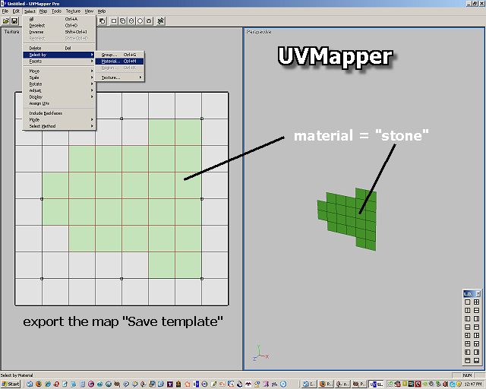Expand the Texture... submenu entry
Screen dimensions: 486x389
click(119, 77)
